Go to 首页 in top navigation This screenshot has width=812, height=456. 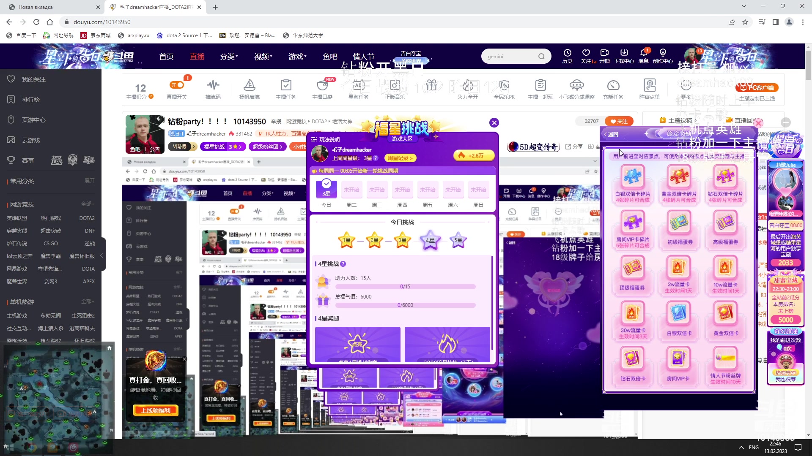(x=166, y=57)
